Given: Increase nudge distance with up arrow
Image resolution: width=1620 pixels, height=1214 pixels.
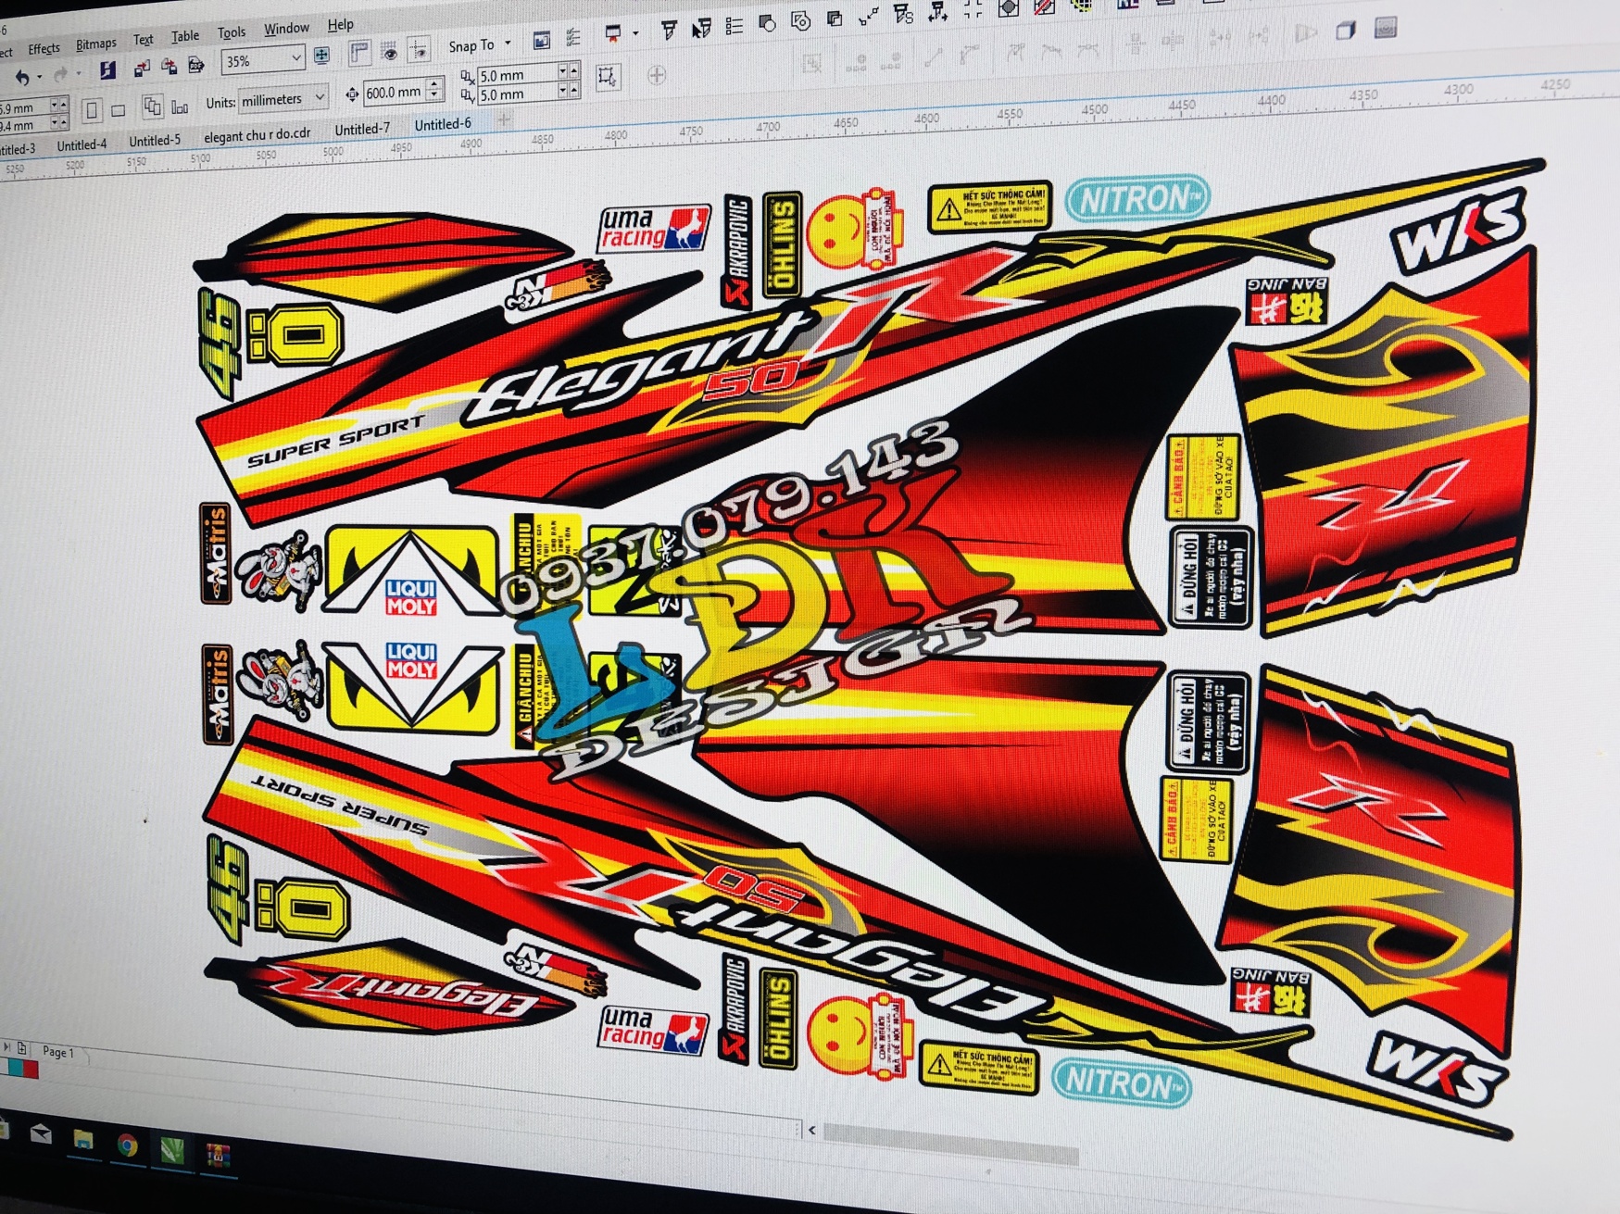Looking at the screenshot, I should 435,85.
